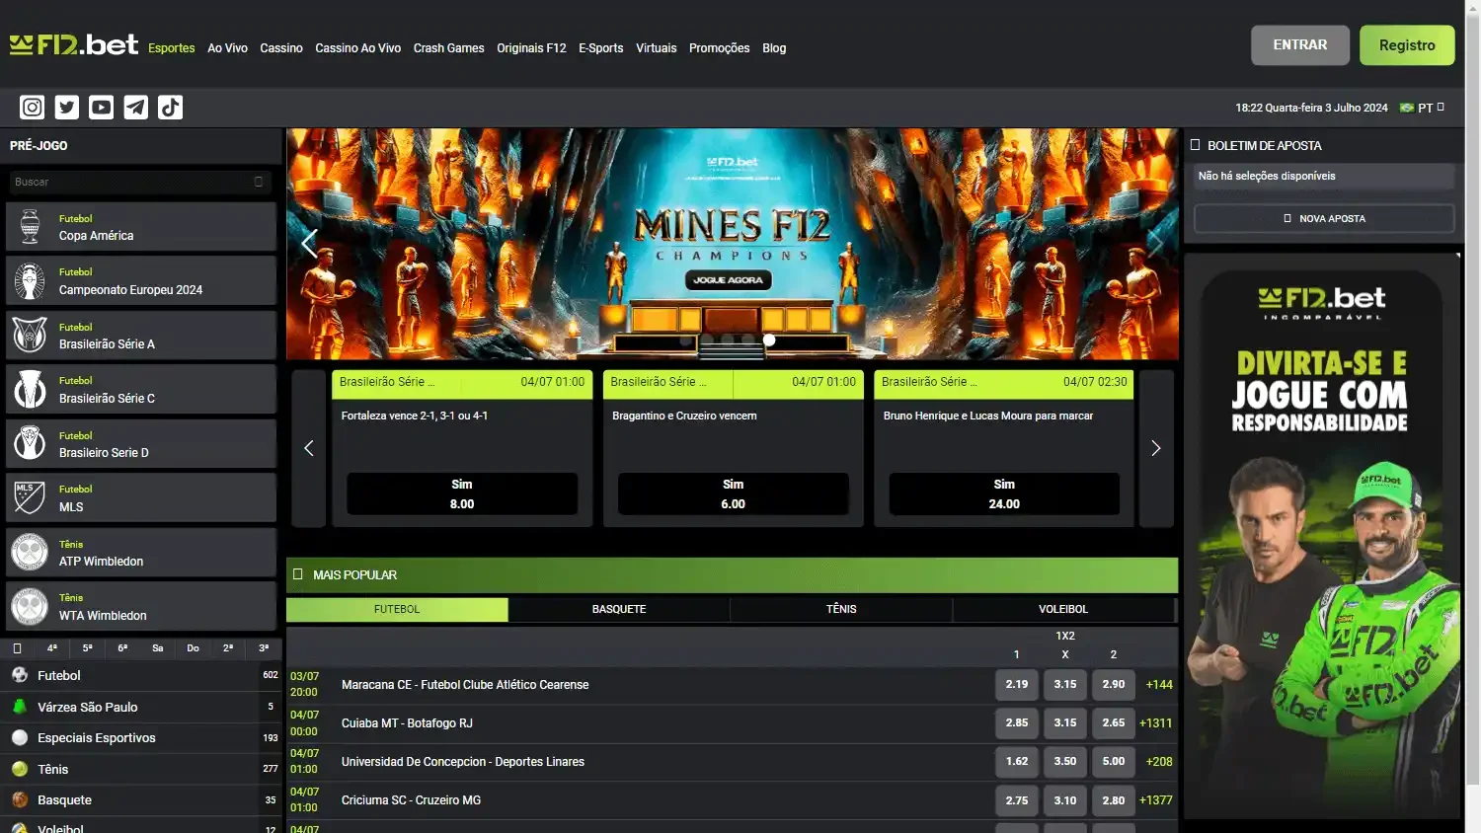Open the PT language dropdown
The width and height of the screenshot is (1481, 833).
[x=1432, y=108]
